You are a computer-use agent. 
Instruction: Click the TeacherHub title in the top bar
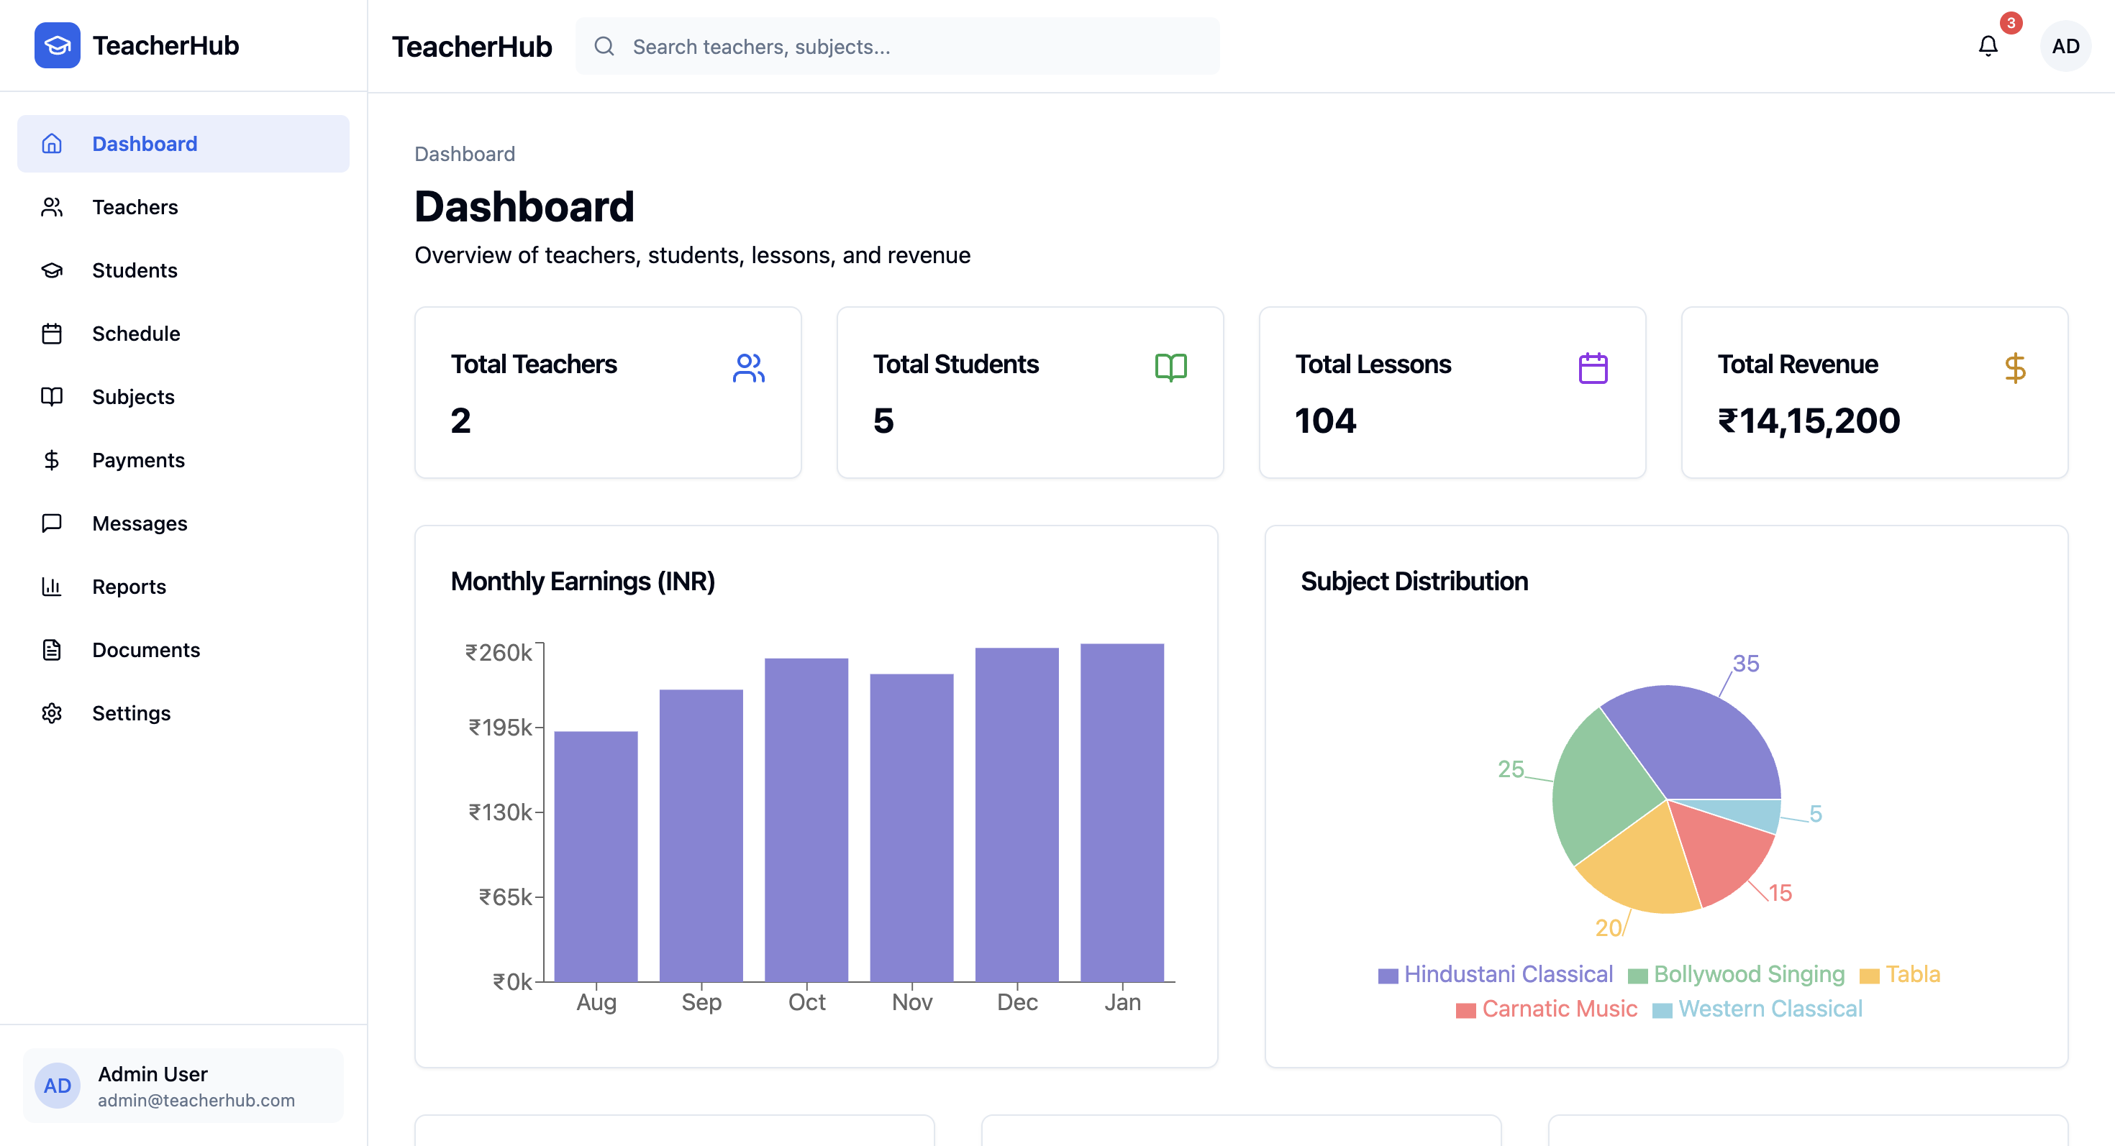tap(471, 47)
